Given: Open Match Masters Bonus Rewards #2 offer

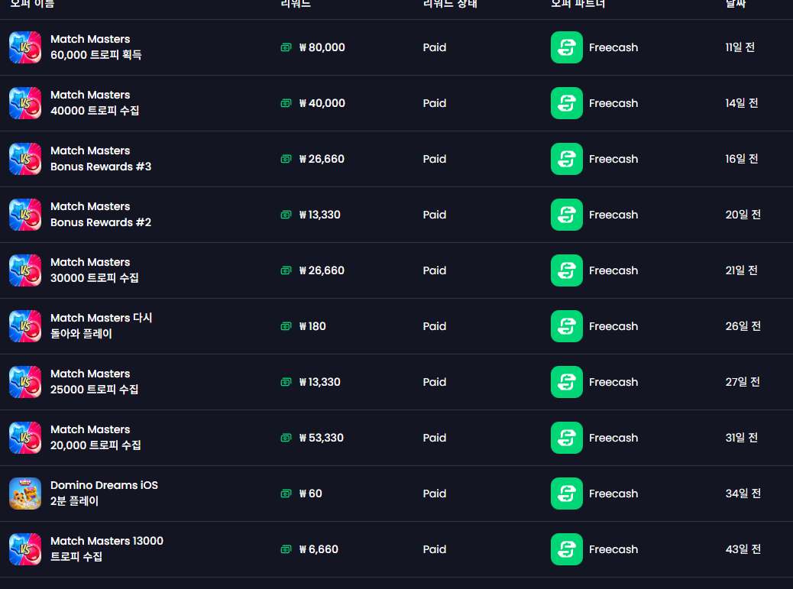Looking at the screenshot, I should (101, 215).
